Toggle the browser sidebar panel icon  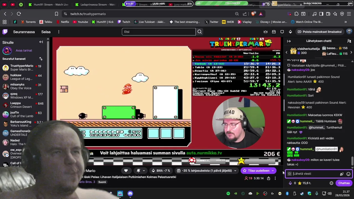pyautogui.click(x=321, y=14)
